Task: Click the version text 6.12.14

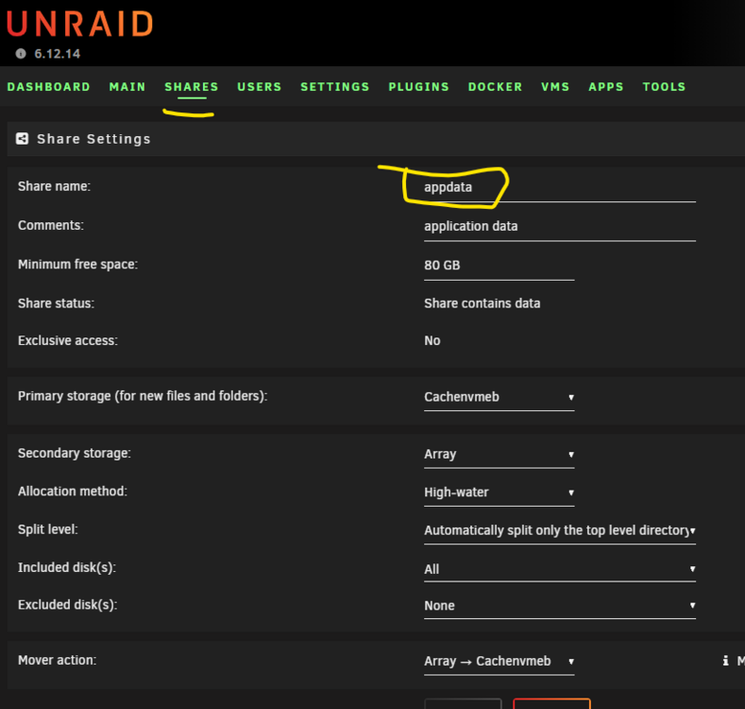Action: [57, 53]
